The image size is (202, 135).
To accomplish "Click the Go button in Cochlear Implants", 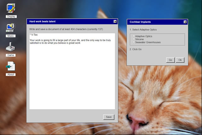I will [170, 60].
